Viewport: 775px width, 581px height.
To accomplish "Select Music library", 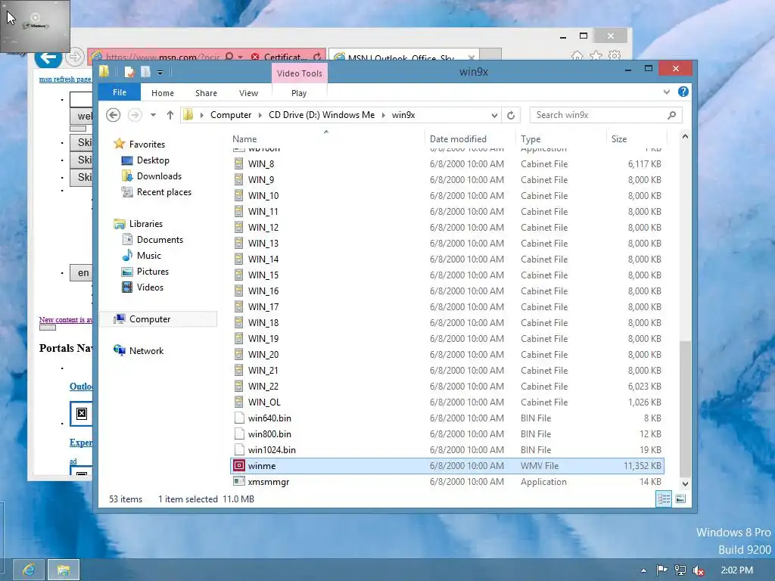I will pyautogui.click(x=149, y=256).
